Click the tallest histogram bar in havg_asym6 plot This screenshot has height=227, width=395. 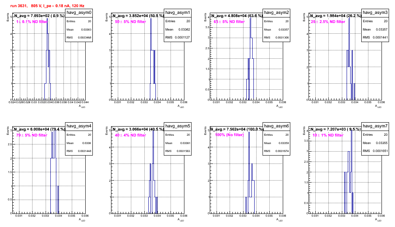point(249,172)
